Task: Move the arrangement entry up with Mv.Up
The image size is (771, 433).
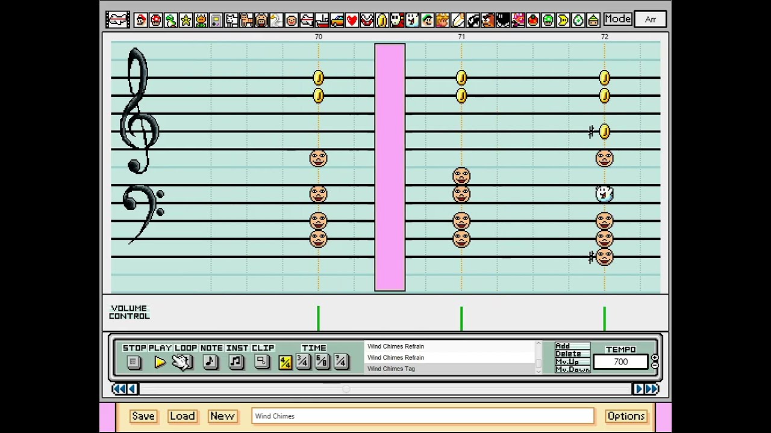Action: tap(572, 361)
